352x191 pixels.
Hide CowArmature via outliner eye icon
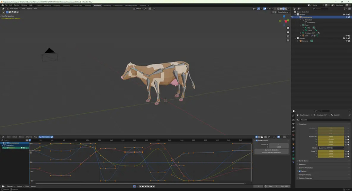click(346, 17)
